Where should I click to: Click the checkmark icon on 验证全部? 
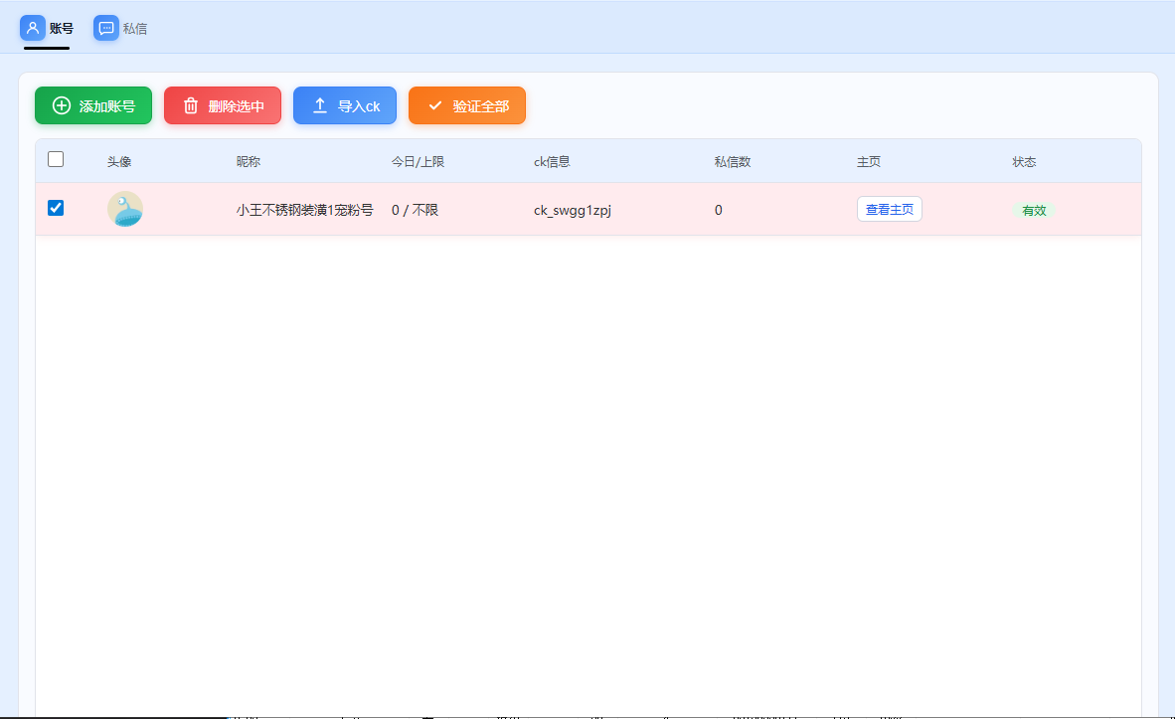435,106
